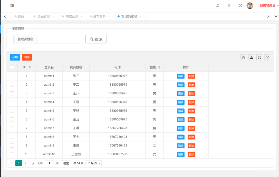Screen dimensions: 279x177
Task: Check the select-all checkbox in table header
Action: tap(12, 67)
